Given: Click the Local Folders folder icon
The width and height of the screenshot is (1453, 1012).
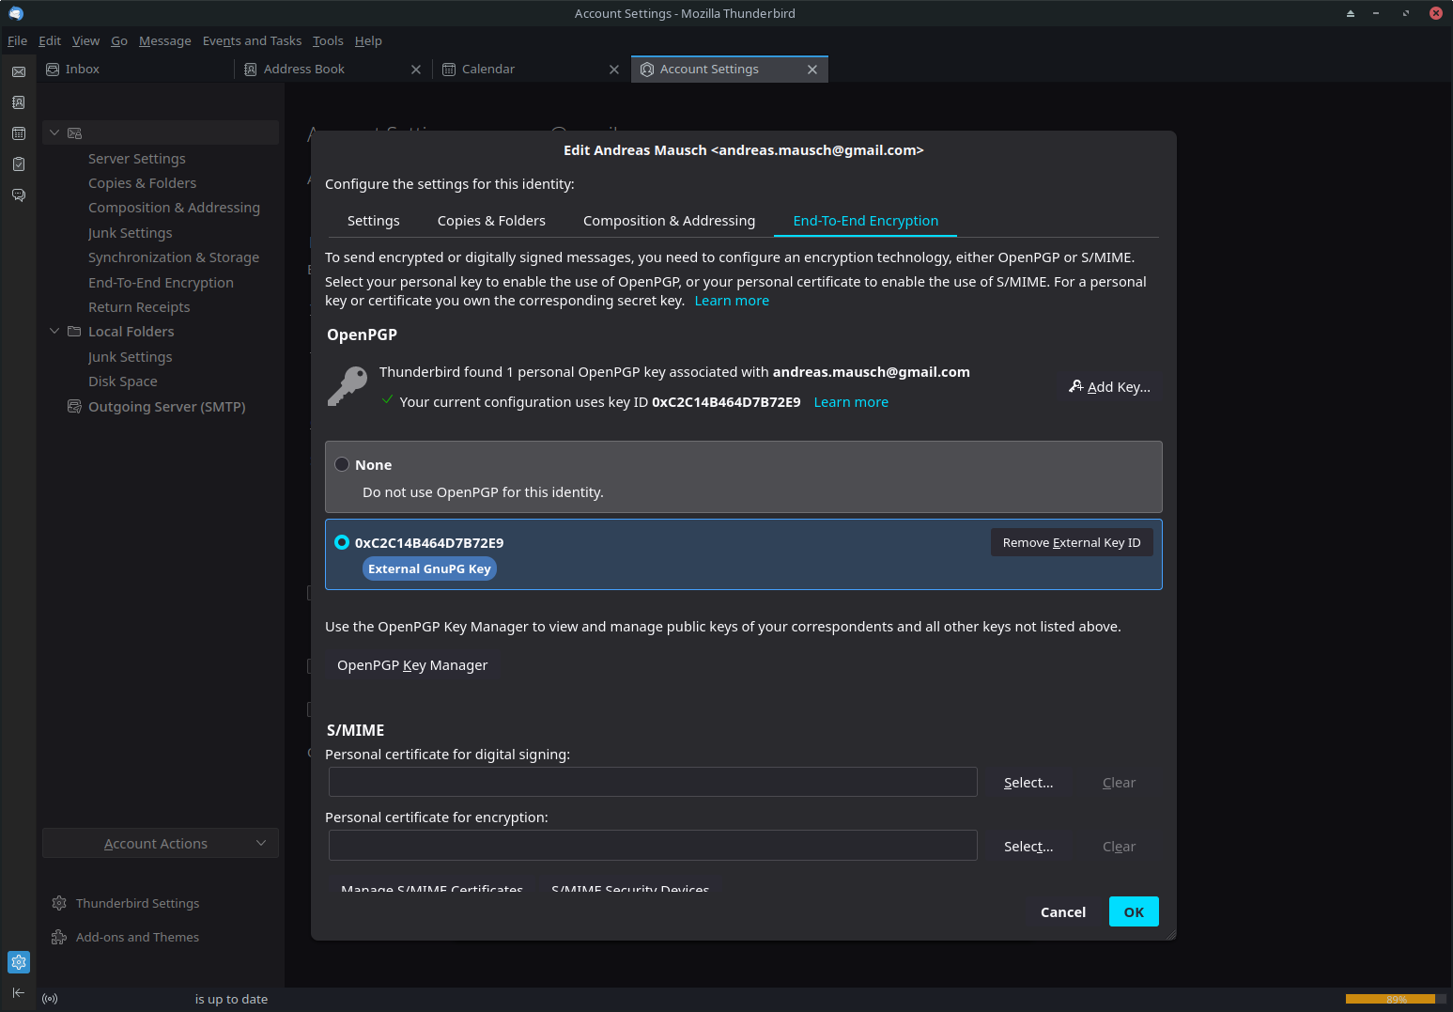Looking at the screenshot, I should pyautogui.click(x=74, y=332).
